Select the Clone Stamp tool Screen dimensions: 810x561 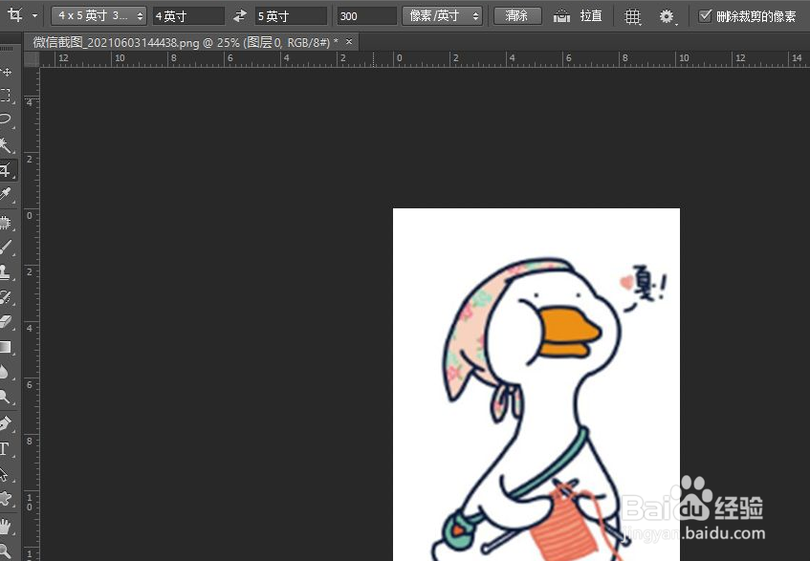click(x=5, y=271)
